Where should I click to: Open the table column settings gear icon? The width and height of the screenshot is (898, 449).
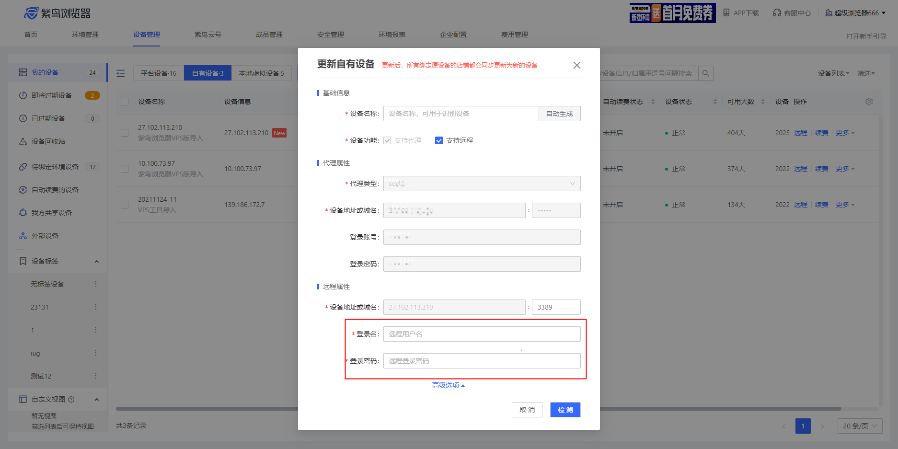(x=869, y=101)
